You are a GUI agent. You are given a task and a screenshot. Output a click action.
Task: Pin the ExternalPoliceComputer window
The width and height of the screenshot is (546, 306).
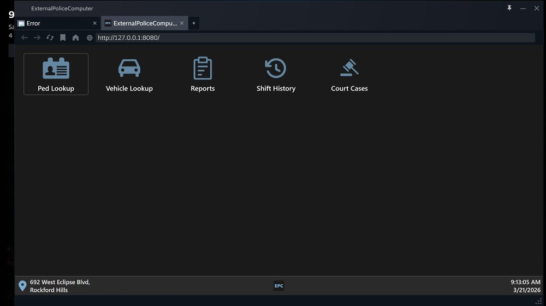pos(509,8)
